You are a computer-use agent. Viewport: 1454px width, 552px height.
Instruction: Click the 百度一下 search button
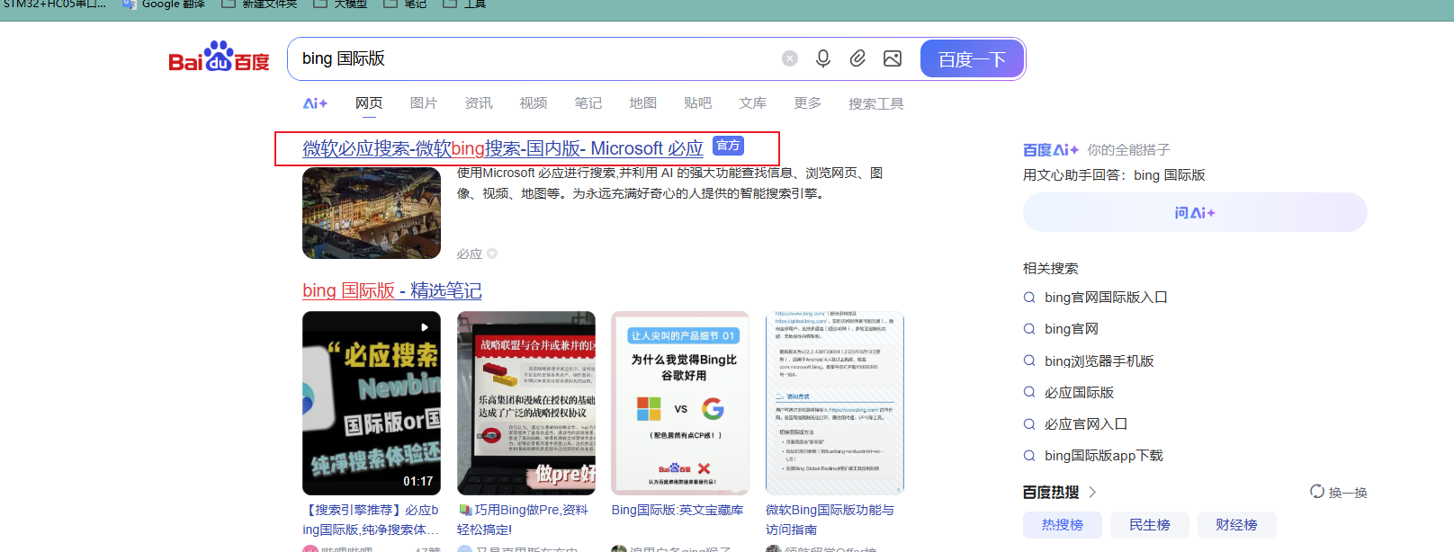click(972, 59)
